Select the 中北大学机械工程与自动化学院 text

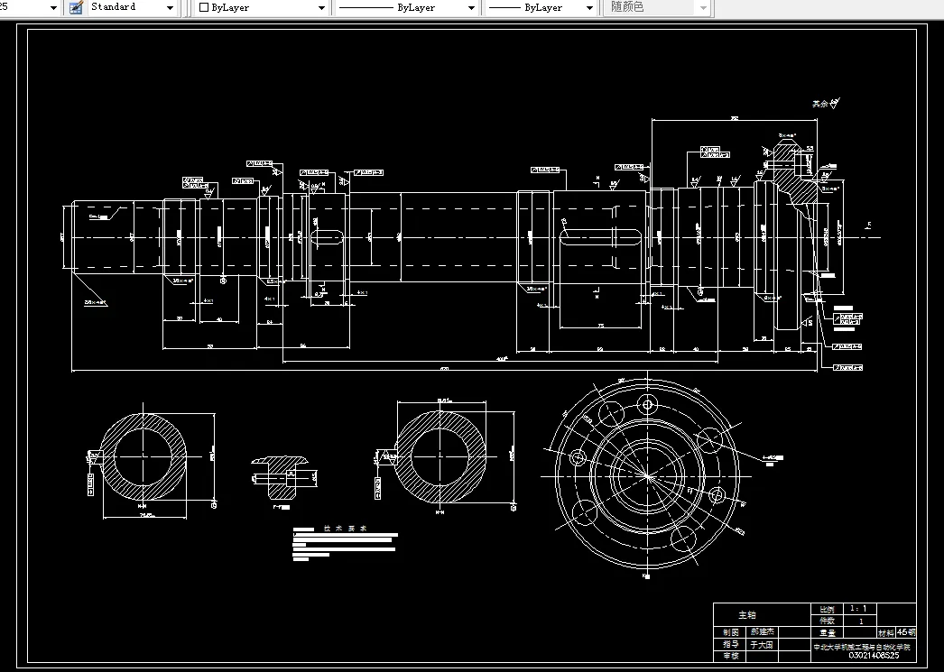tap(862, 648)
